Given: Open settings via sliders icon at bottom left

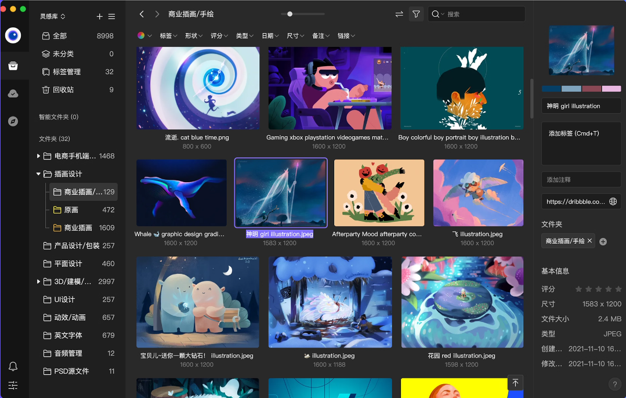Looking at the screenshot, I should click(x=13, y=385).
